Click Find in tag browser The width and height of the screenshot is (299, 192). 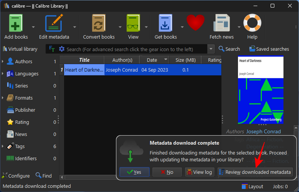[x=44, y=176]
